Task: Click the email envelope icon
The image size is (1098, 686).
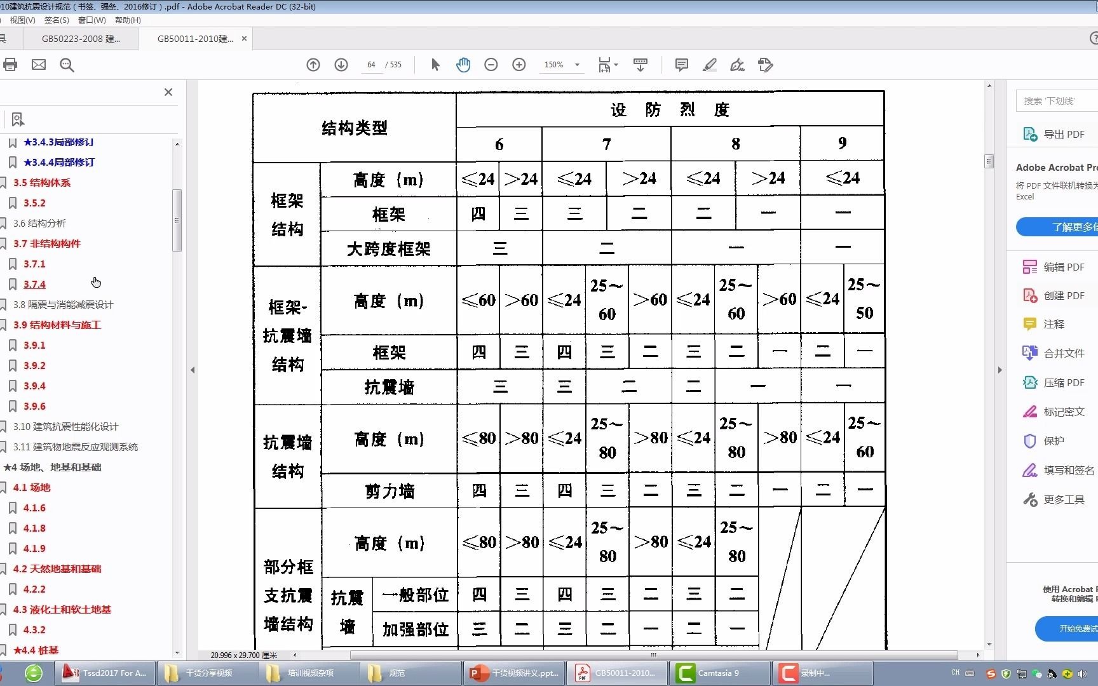Action: 39,65
